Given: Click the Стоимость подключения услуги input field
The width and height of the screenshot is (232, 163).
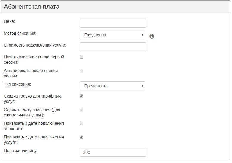Looking at the screenshot, I should (113, 47).
